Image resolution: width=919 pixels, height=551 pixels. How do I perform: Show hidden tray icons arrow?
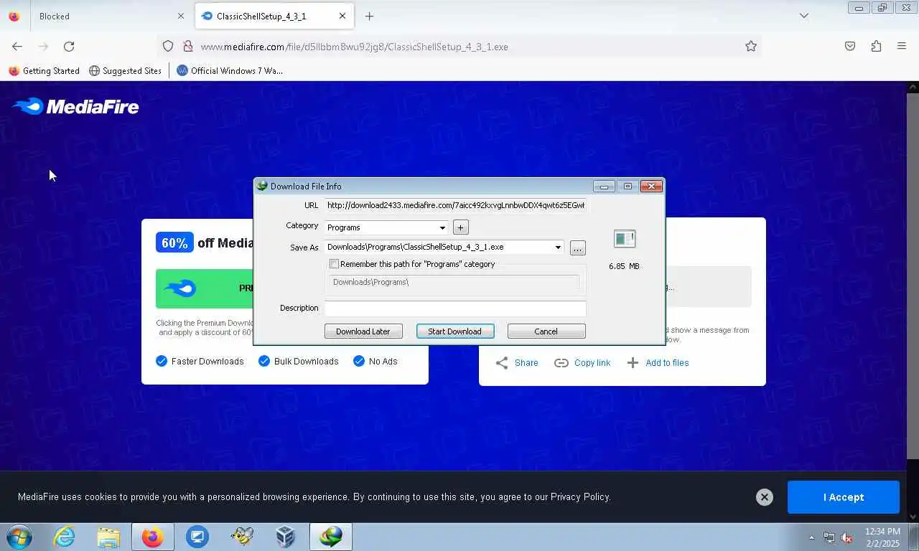coord(812,537)
